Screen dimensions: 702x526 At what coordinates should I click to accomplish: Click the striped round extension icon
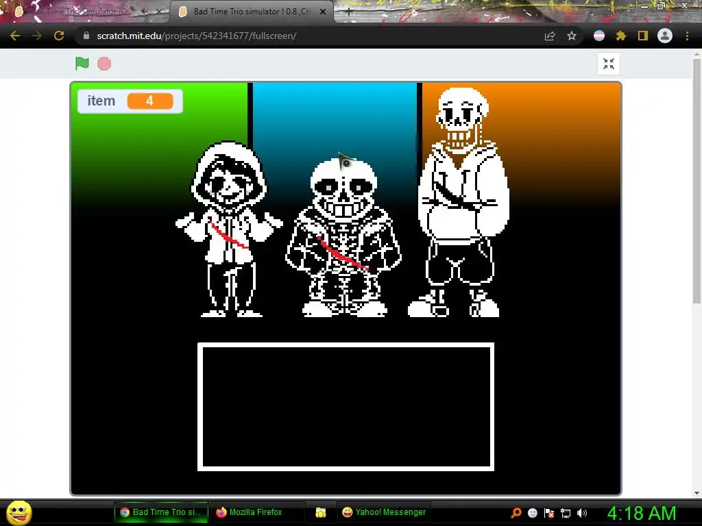599,36
